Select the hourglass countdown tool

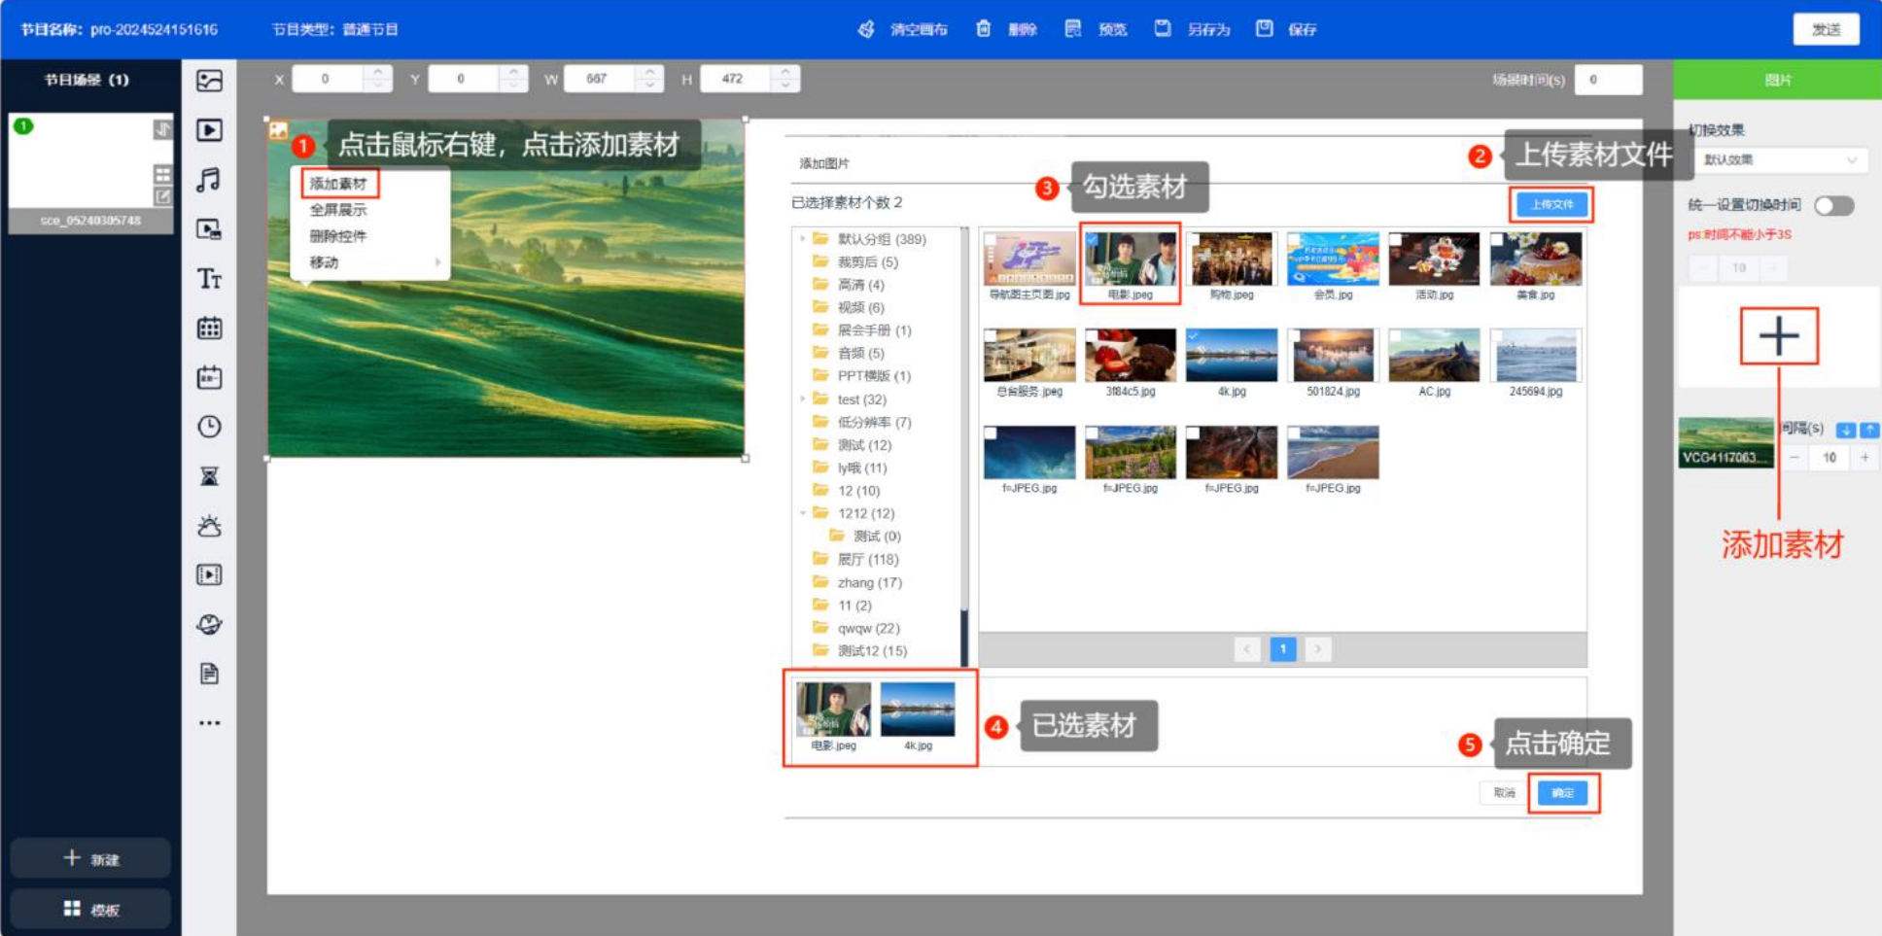(x=209, y=476)
